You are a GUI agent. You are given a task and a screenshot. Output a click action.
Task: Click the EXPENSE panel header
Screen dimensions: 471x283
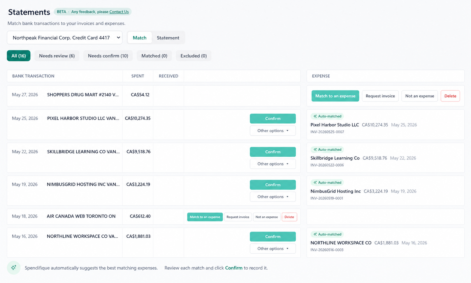tap(321, 76)
